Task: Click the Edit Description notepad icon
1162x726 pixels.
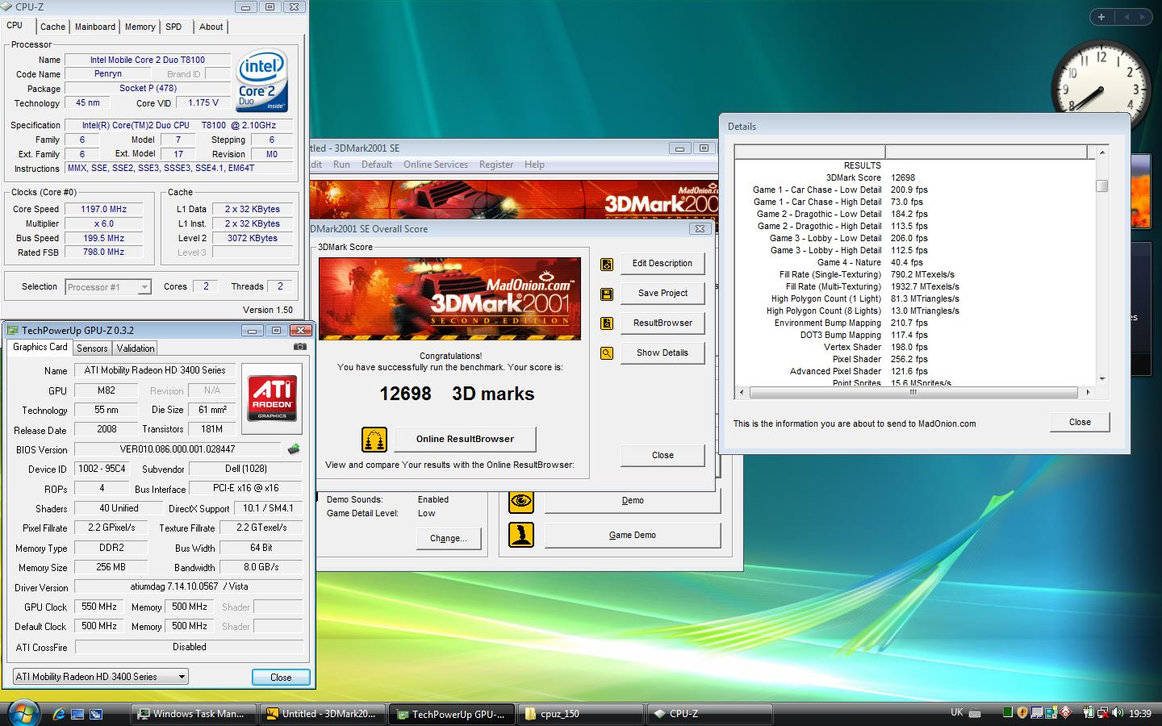Action: coord(607,264)
